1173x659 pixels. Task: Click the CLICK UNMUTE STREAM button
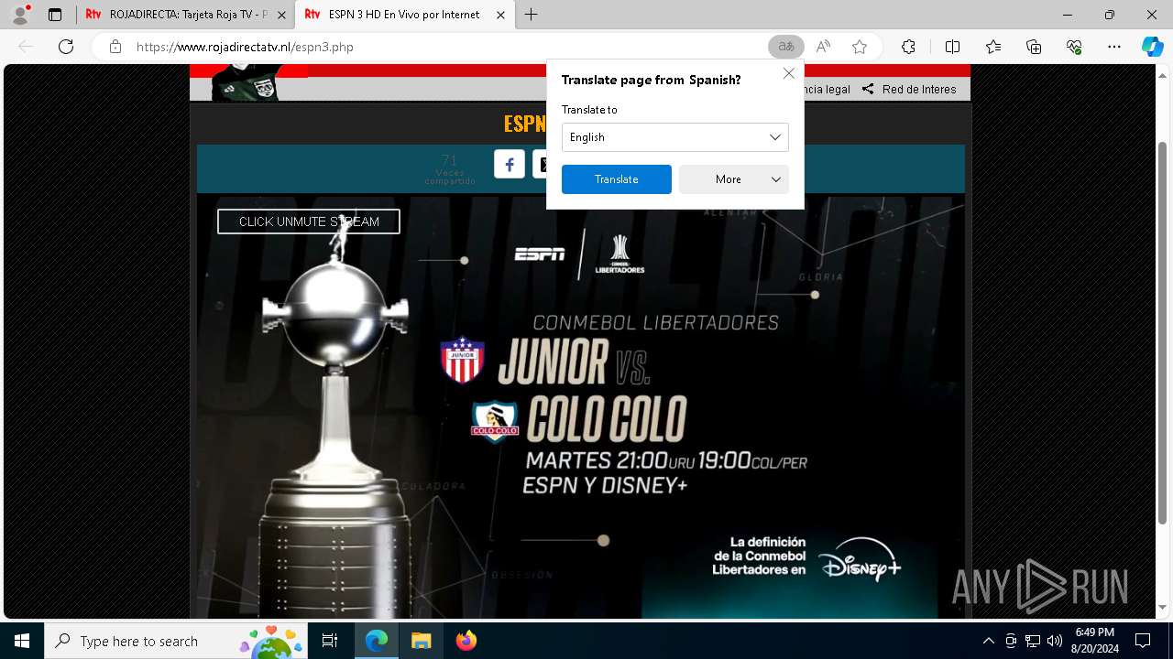click(309, 221)
